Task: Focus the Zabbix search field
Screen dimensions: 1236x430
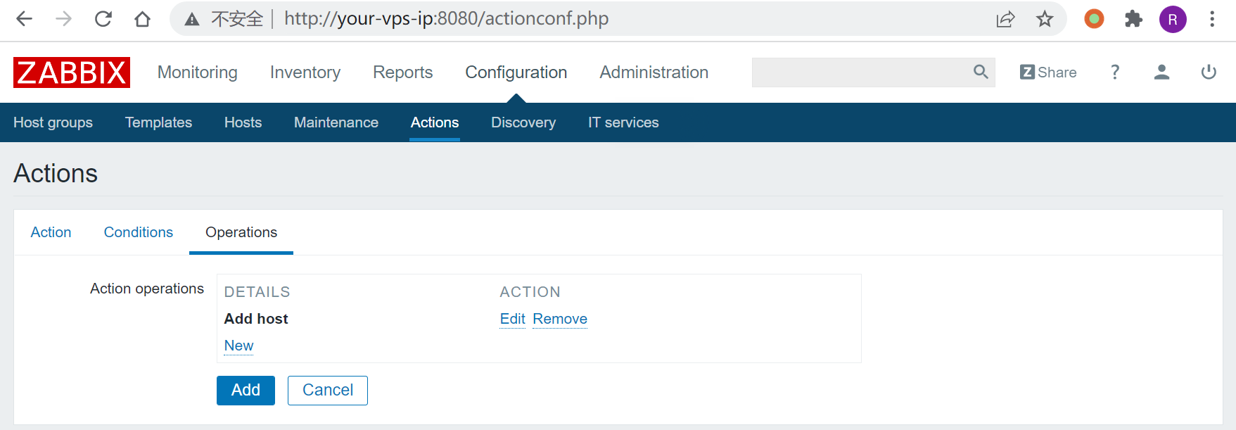Action: [x=860, y=72]
